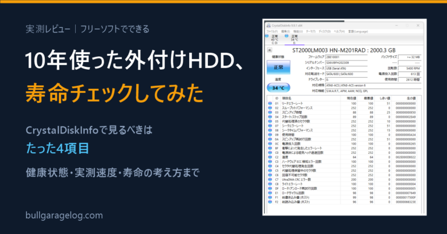
Task: Click the 回転数 field showing 5400 RPM
Action: pos(409,69)
